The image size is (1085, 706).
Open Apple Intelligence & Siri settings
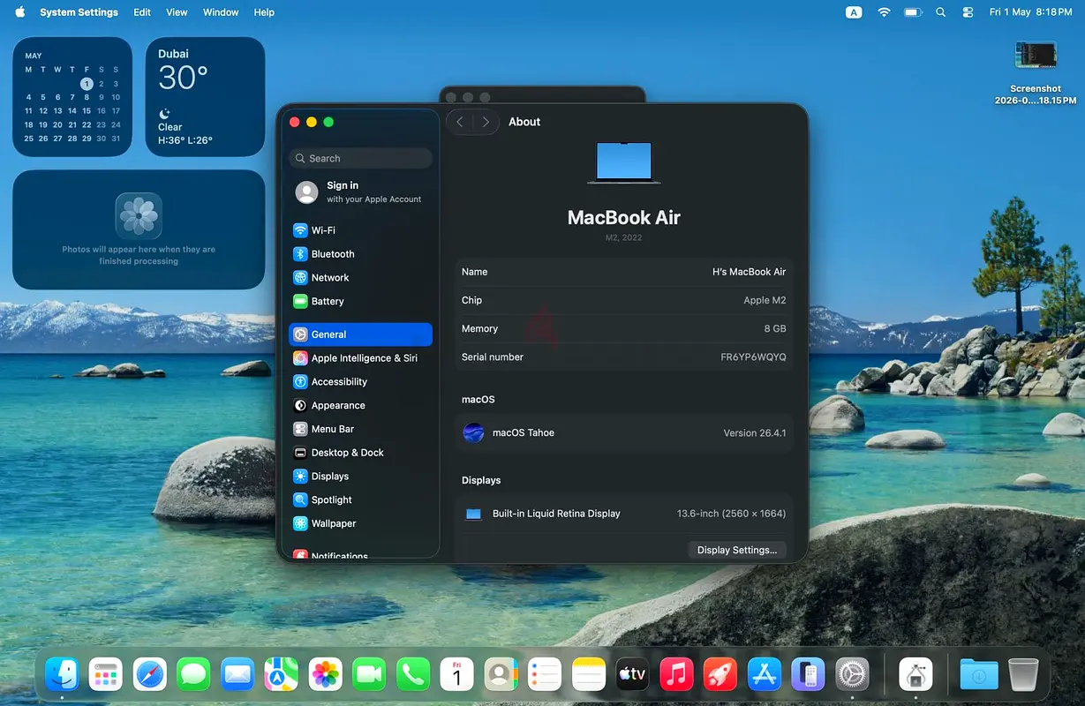360,358
